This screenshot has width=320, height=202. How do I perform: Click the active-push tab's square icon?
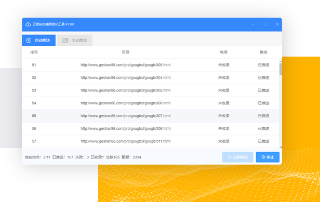point(65,41)
